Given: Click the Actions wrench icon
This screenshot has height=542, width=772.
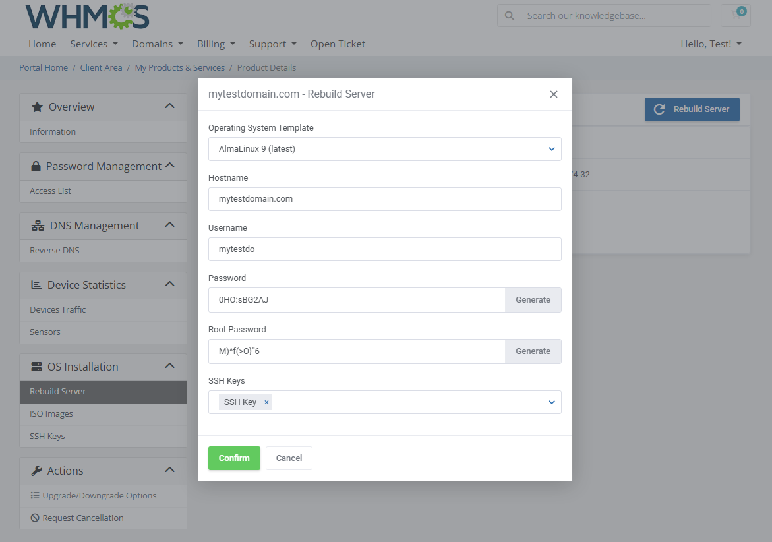Looking at the screenshot, I should coord(36,471).
